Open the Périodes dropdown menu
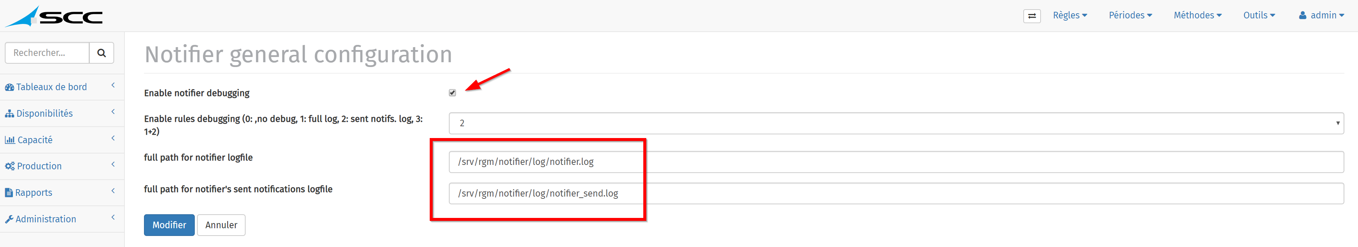 (x=1130, y=15)
